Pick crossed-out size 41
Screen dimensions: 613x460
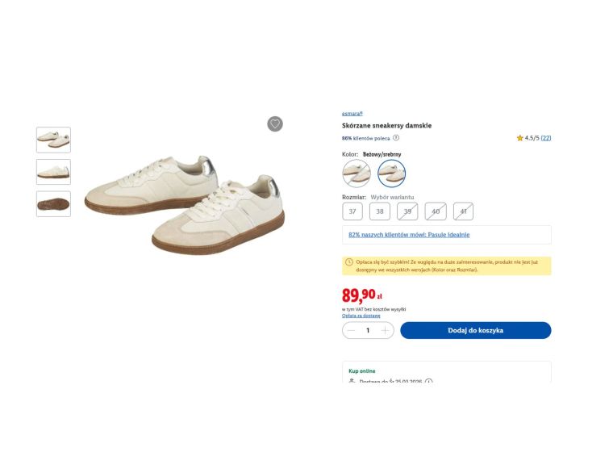463,211
